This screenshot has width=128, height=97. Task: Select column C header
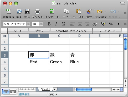point(59,36)
